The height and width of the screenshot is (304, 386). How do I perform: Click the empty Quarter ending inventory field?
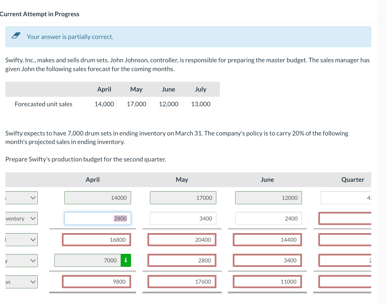[345, 218]
